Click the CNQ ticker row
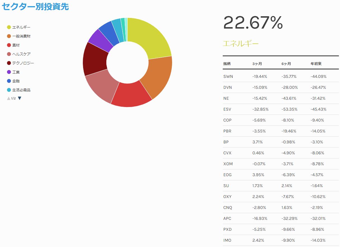The height and width of the screenshot is (247, 340). click(281, 208)
